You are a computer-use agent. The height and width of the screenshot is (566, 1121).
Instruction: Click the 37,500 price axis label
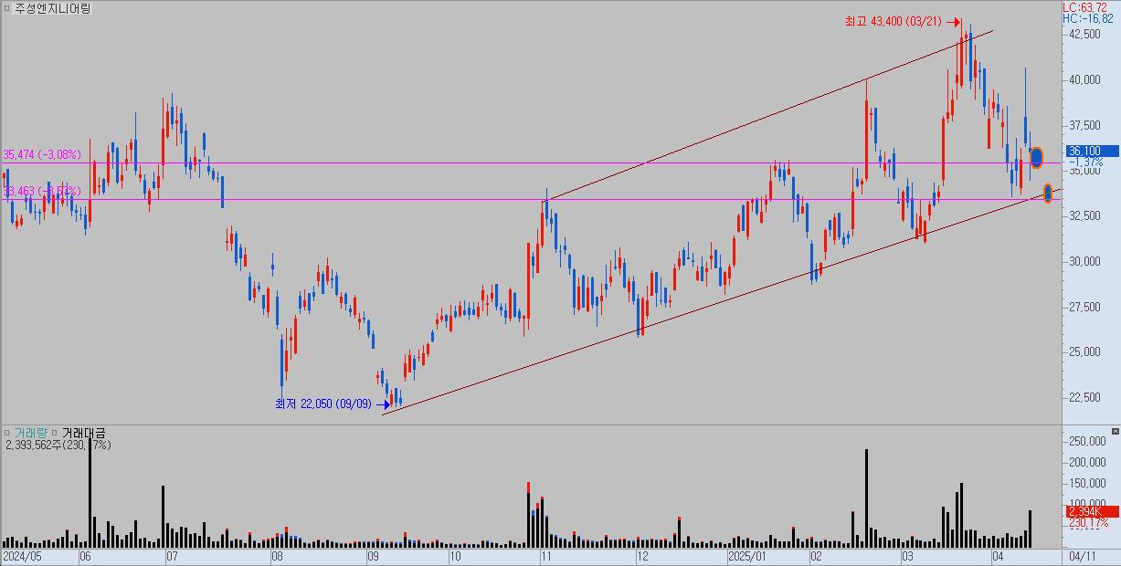coord(1085,125)
